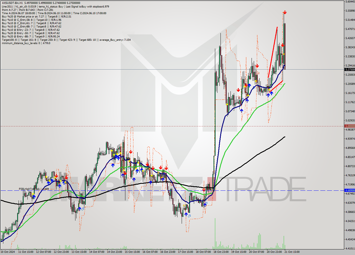Click the 5.33830 price axis label
The height and width of the screenshot is (255, 355).
click(x=350, y=56)
